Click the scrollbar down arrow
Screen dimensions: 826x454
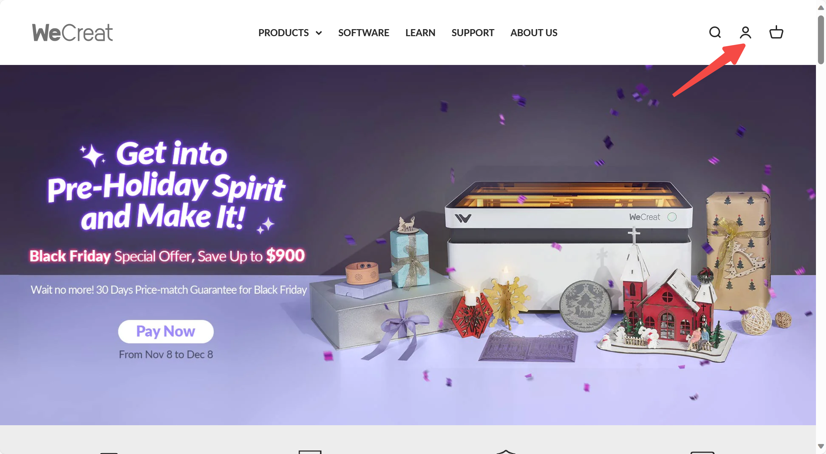pos(821,446)
